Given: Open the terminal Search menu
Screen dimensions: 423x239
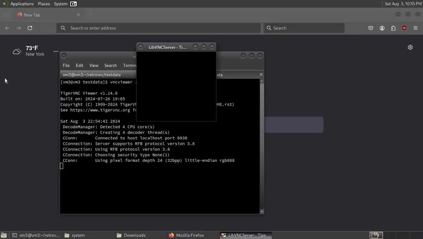Looking at the screenshot, I should pos(110,65).
